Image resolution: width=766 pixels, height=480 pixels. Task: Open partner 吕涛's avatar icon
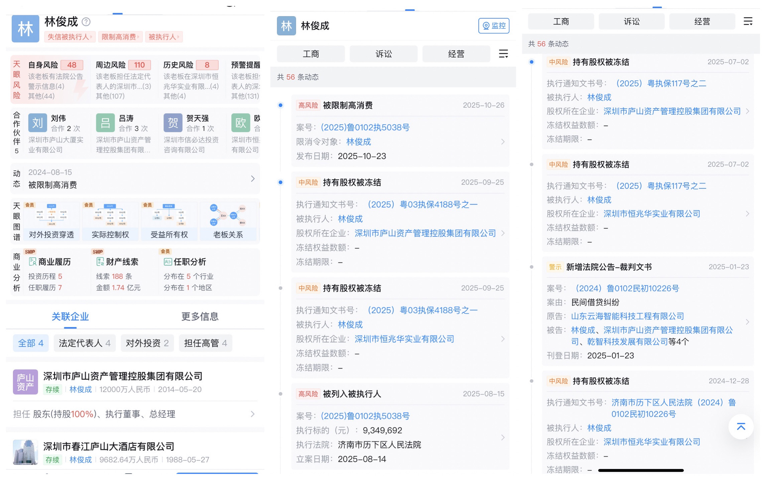click(105, 123)
